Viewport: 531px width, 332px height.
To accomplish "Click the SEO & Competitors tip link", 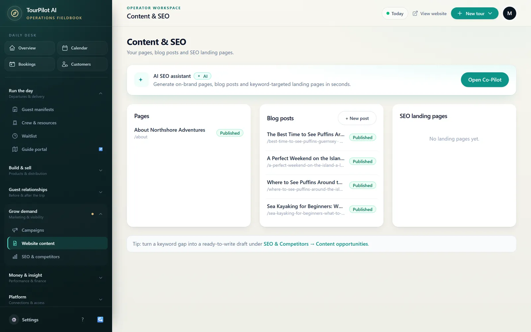I will (286, 244).
